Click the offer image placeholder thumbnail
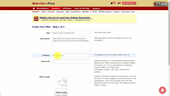The width and height of the screenshot is (170, 96). 62,83
